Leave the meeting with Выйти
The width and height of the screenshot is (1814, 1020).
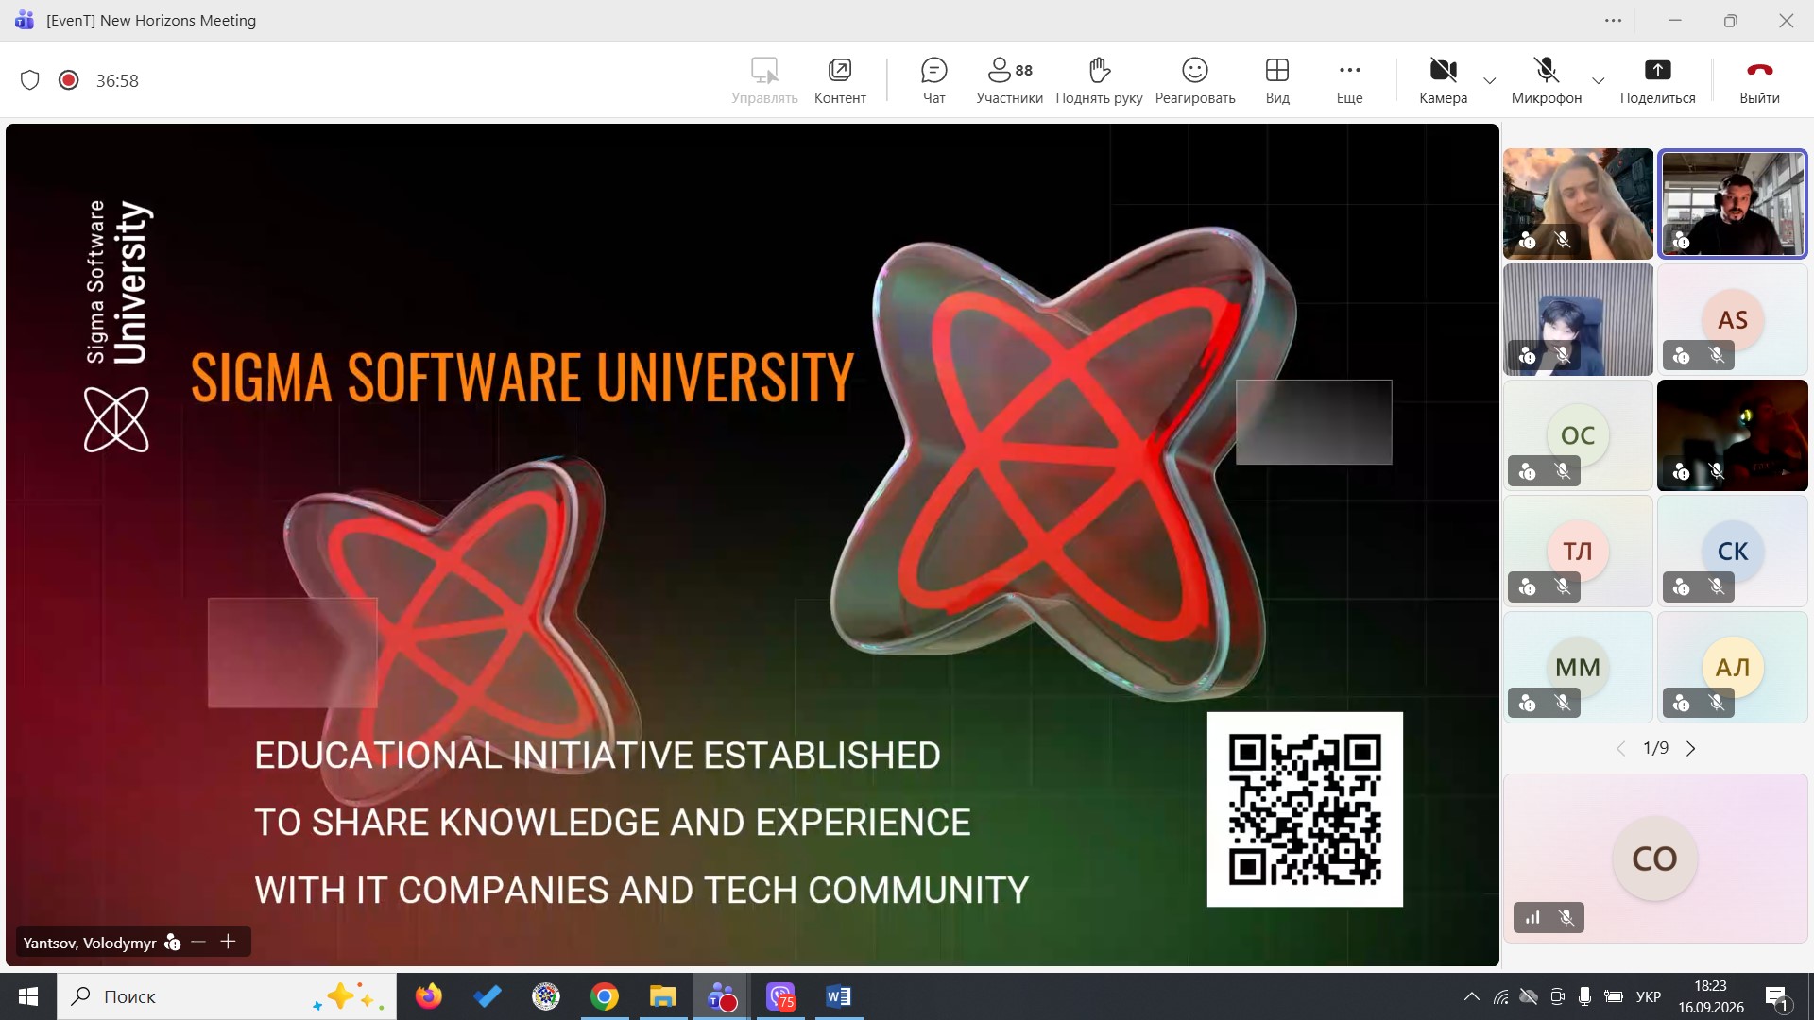[x=1759, y=80]
